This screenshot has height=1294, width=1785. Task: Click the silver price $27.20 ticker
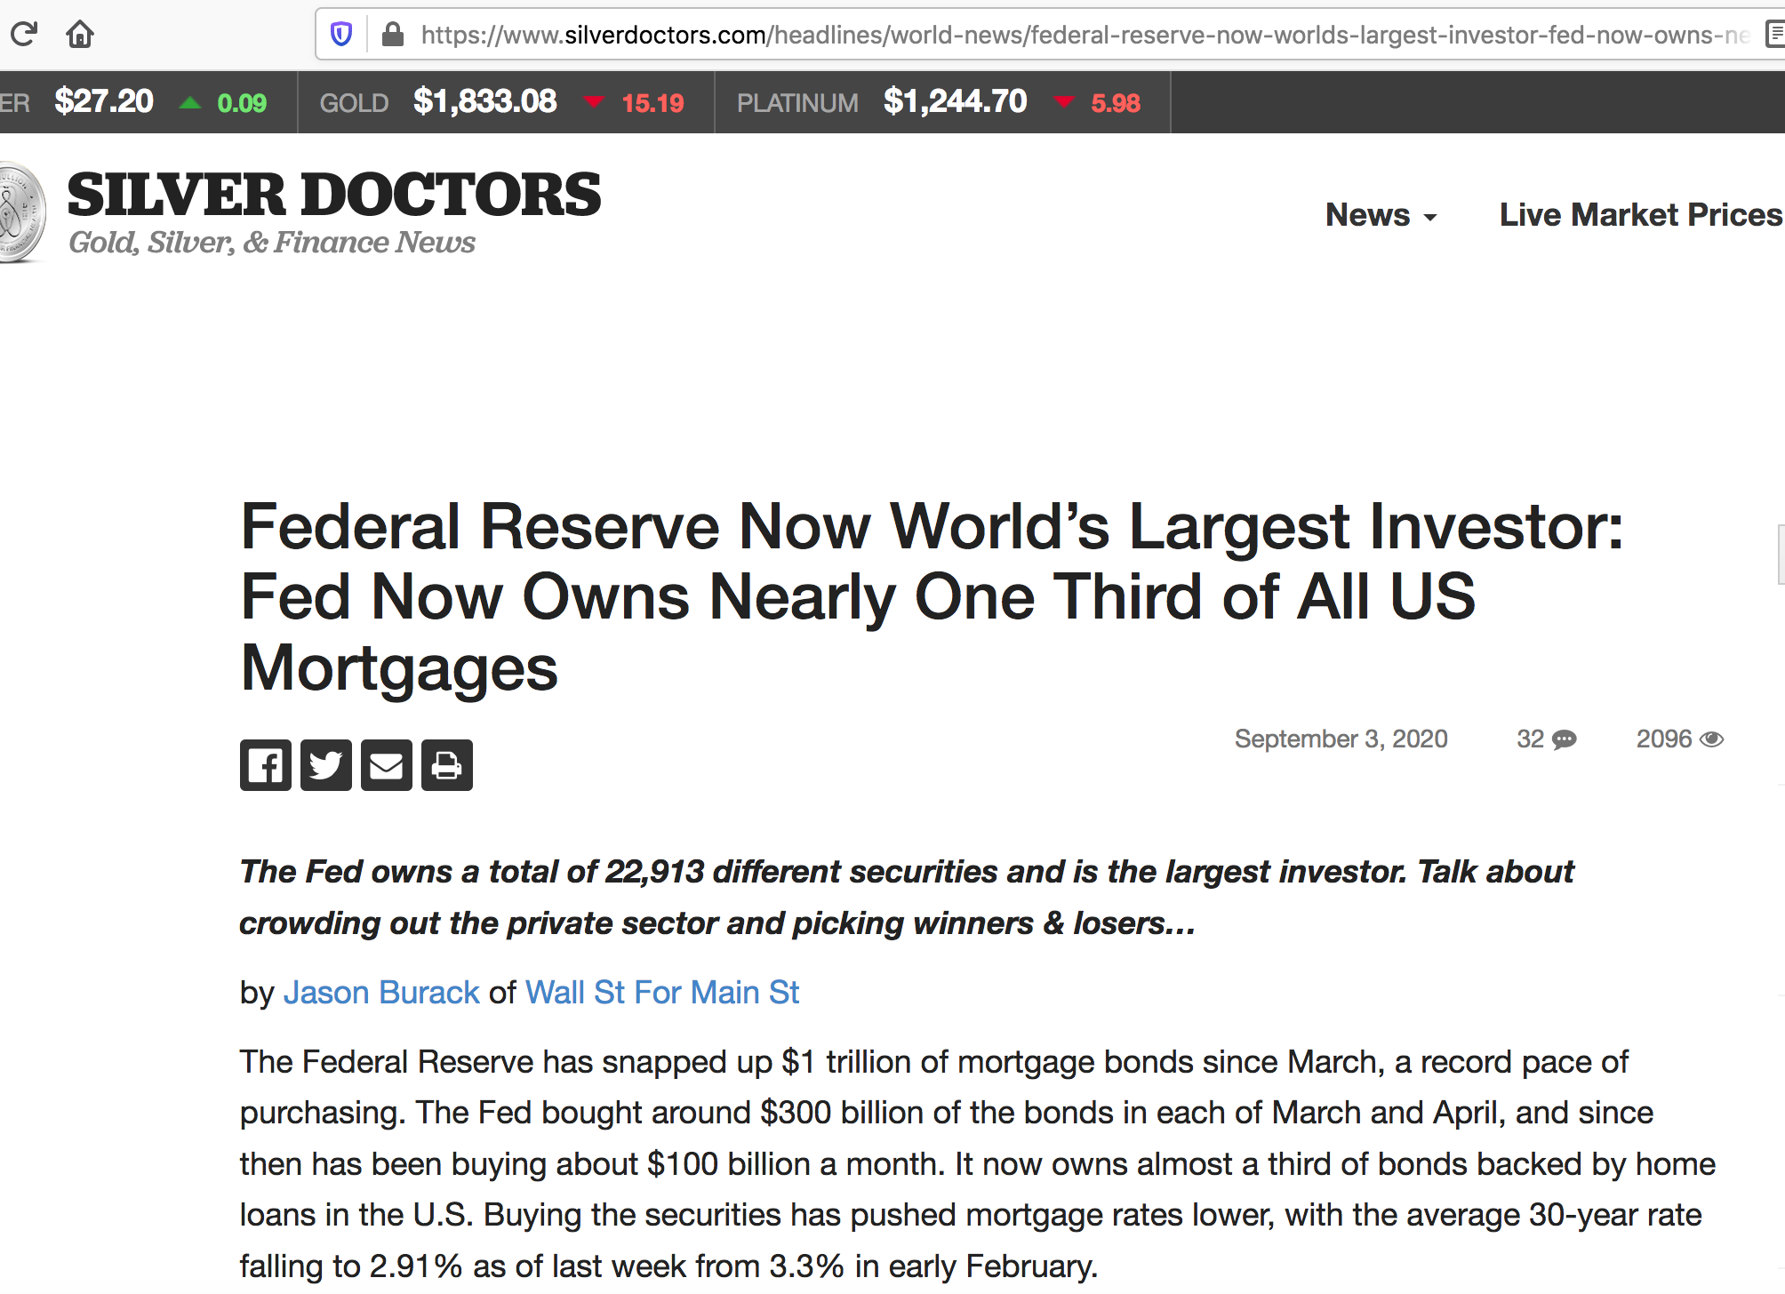(104, 102)
